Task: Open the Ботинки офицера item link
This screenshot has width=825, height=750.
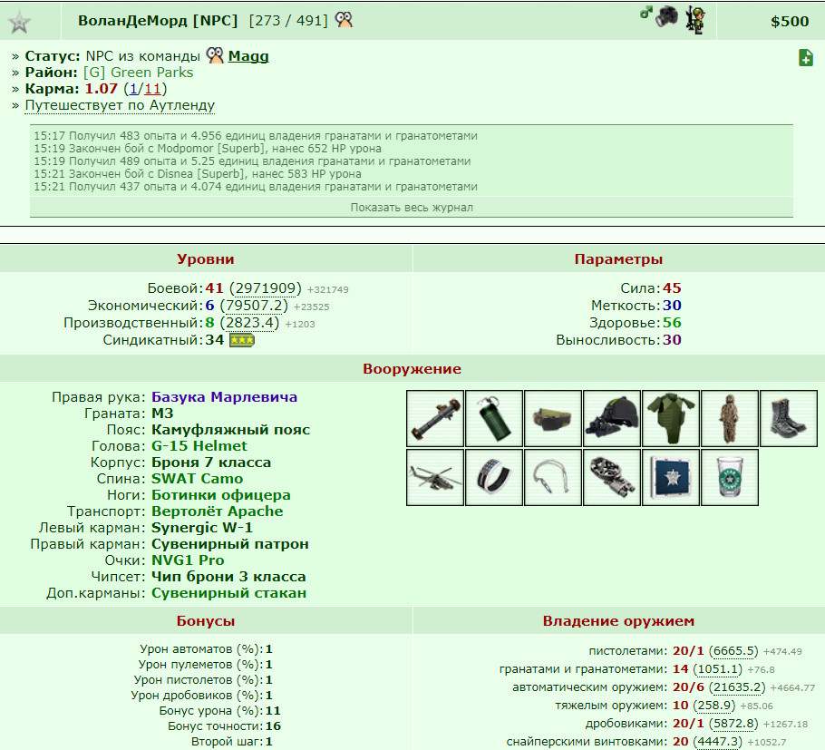Action: pyautogui.click(x=221, y=495)
